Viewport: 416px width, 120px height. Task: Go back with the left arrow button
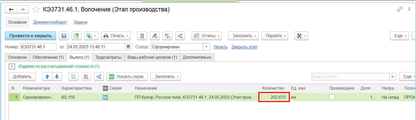(x=11, y=10)
